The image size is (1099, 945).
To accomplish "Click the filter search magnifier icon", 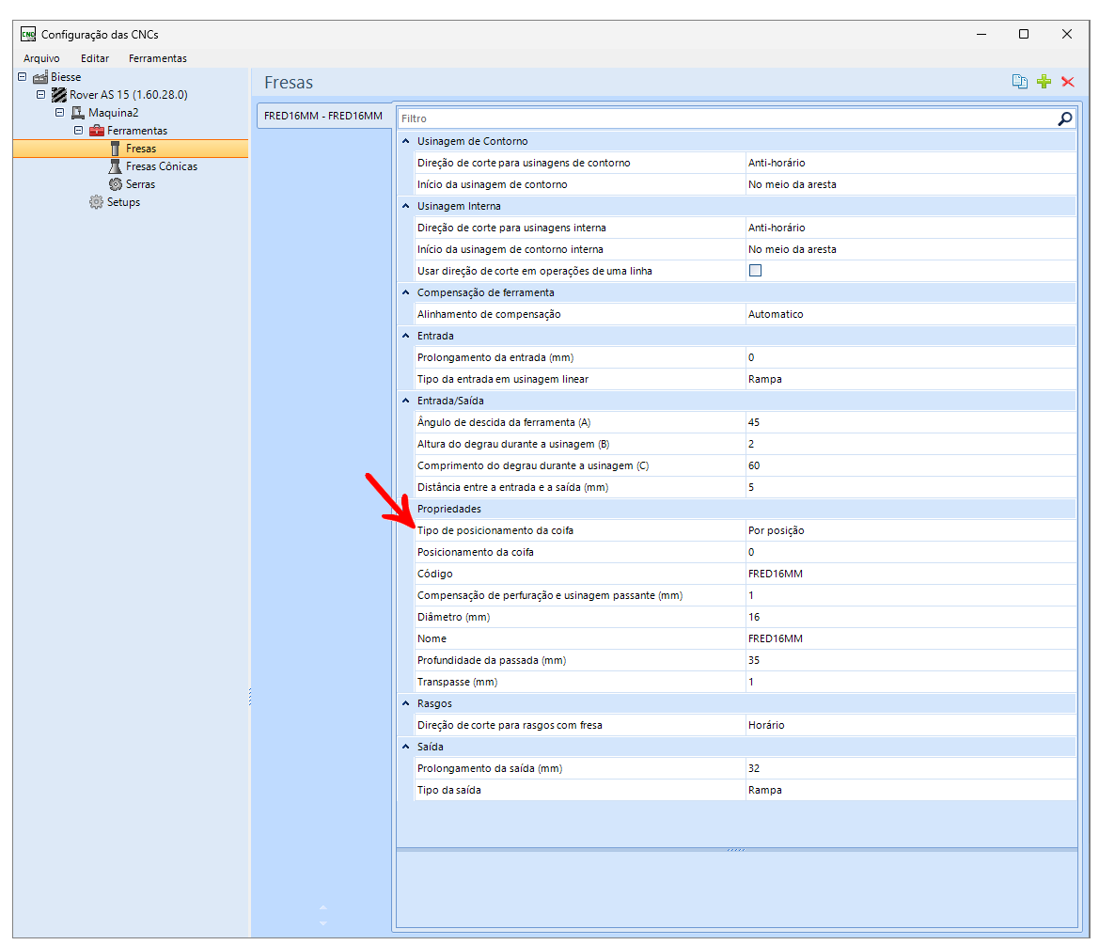I will point(1064,118).
